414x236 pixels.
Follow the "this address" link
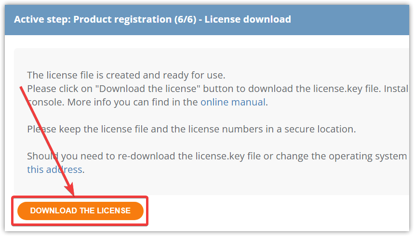point(54,170)
